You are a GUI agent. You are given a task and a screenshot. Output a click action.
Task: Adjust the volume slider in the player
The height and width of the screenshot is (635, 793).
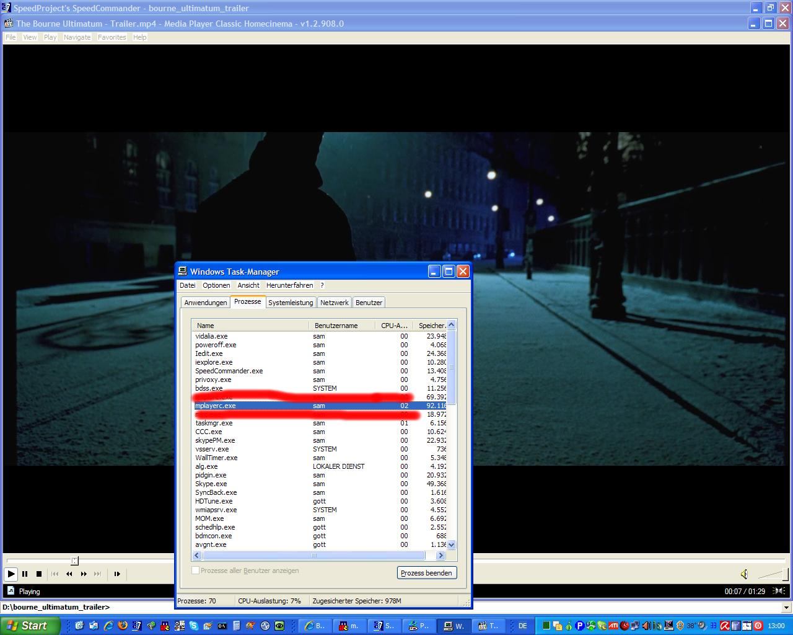(772, 574)
